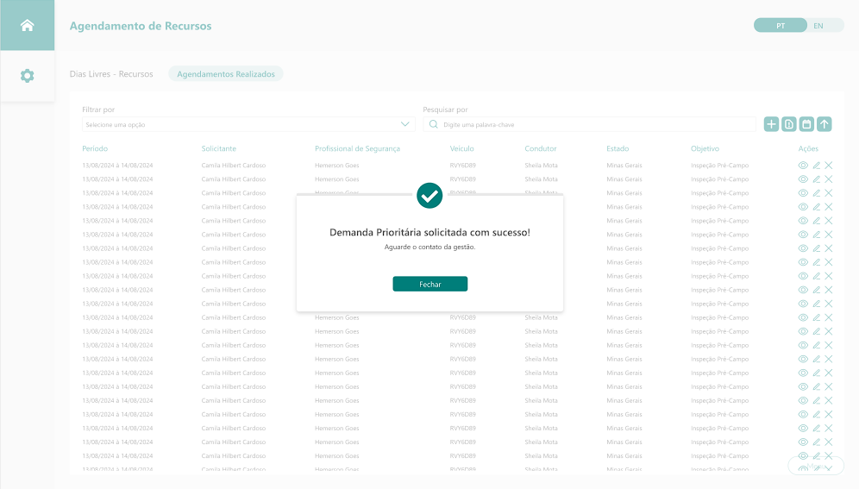Open the settings gear in sidebar
This screenshot has height=489, width=859.
pyautogui.click(x=27, y=76)
